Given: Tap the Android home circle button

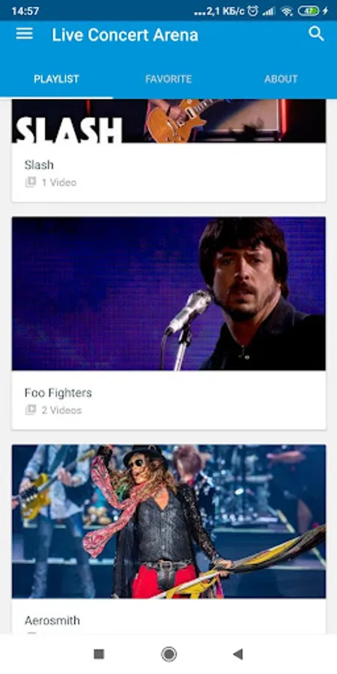Looking at the screenshot, I should click(168, 655).
